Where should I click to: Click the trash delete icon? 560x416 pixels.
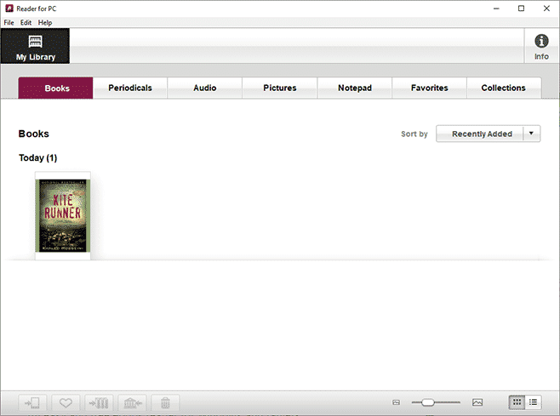(165, 402)
